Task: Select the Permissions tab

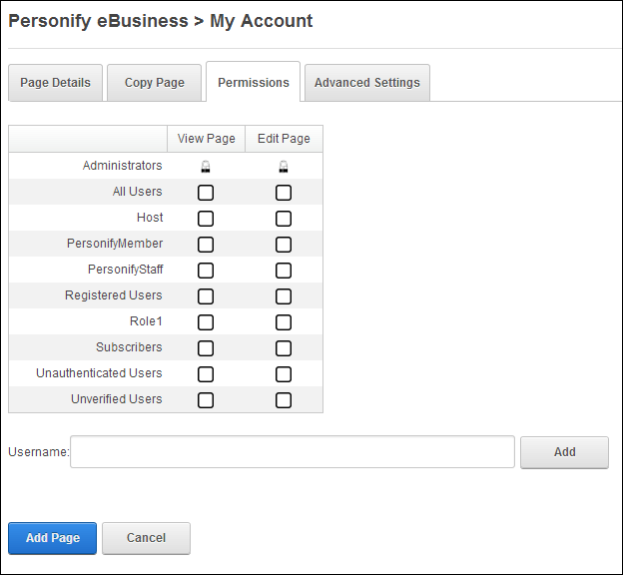Action: tap(254, 82)
